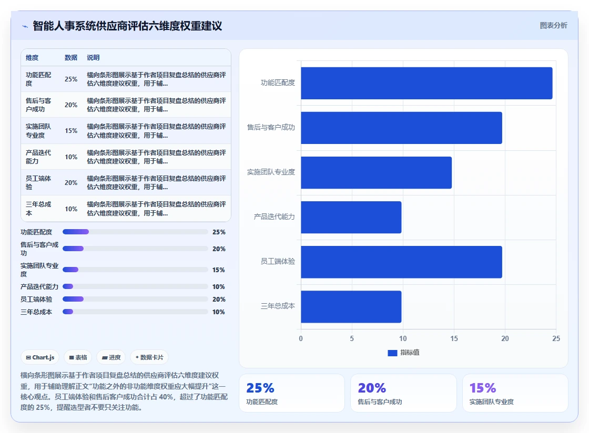Click the 功能匹配度 y-axis label in chart
The height and width of the screenshot is (433, 589).
coord(278,83)
